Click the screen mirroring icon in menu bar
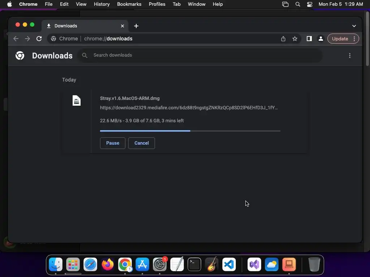 click(x=285, y=4)
